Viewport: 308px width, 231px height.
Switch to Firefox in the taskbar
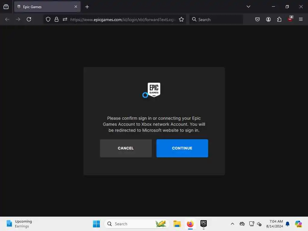[190, 224]
